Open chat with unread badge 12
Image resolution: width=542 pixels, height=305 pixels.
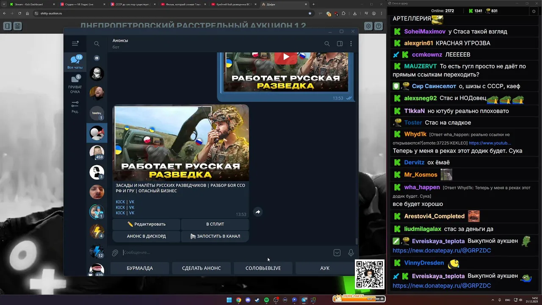pos(97,251)
